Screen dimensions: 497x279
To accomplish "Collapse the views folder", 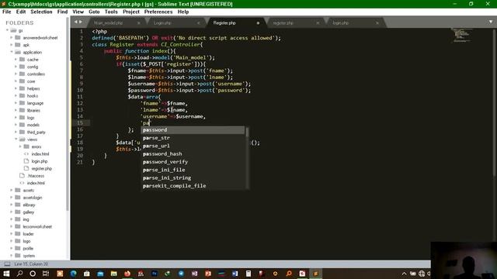I will (x=16, y=139).
